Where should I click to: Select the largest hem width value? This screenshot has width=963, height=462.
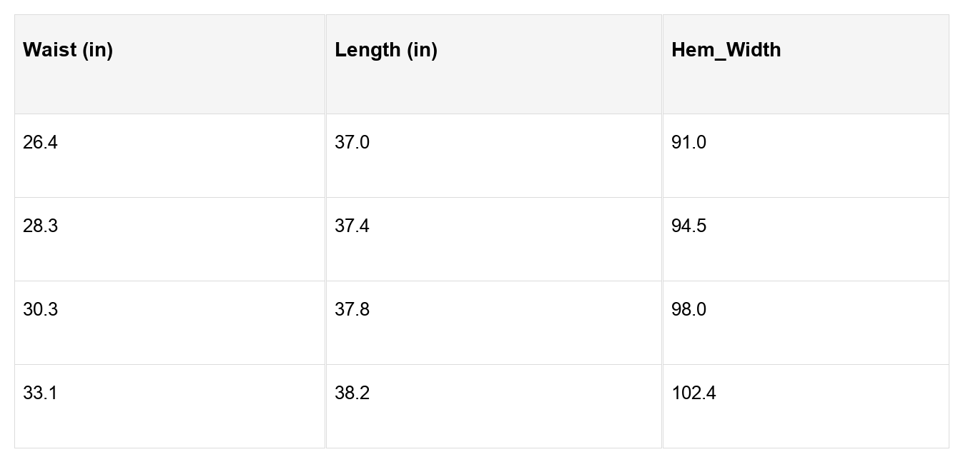coord(693,393)
